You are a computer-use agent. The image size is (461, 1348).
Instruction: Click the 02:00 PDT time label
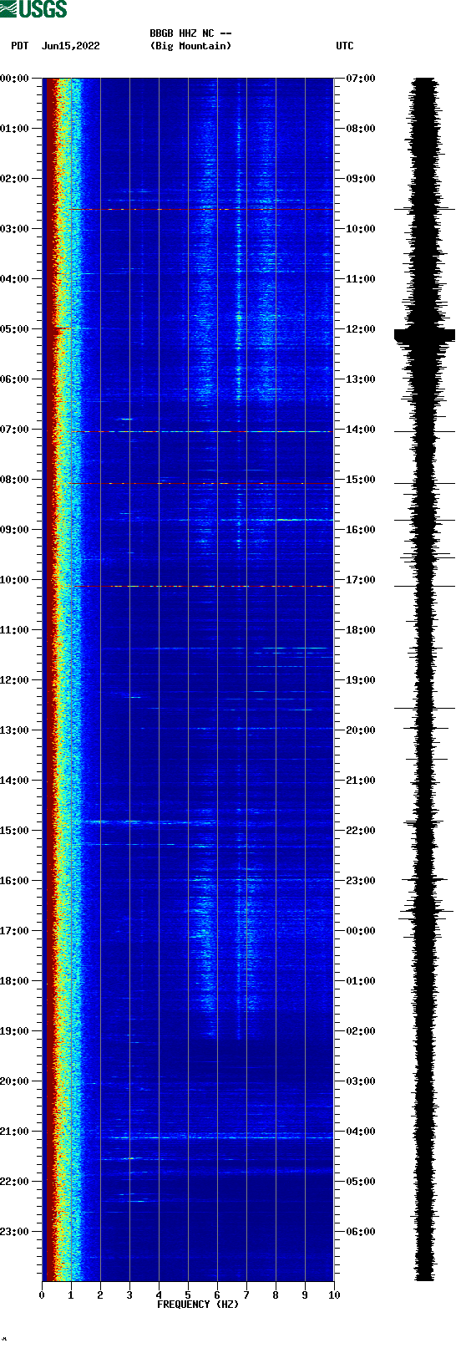pyautogui.click(x=15, y=179)
